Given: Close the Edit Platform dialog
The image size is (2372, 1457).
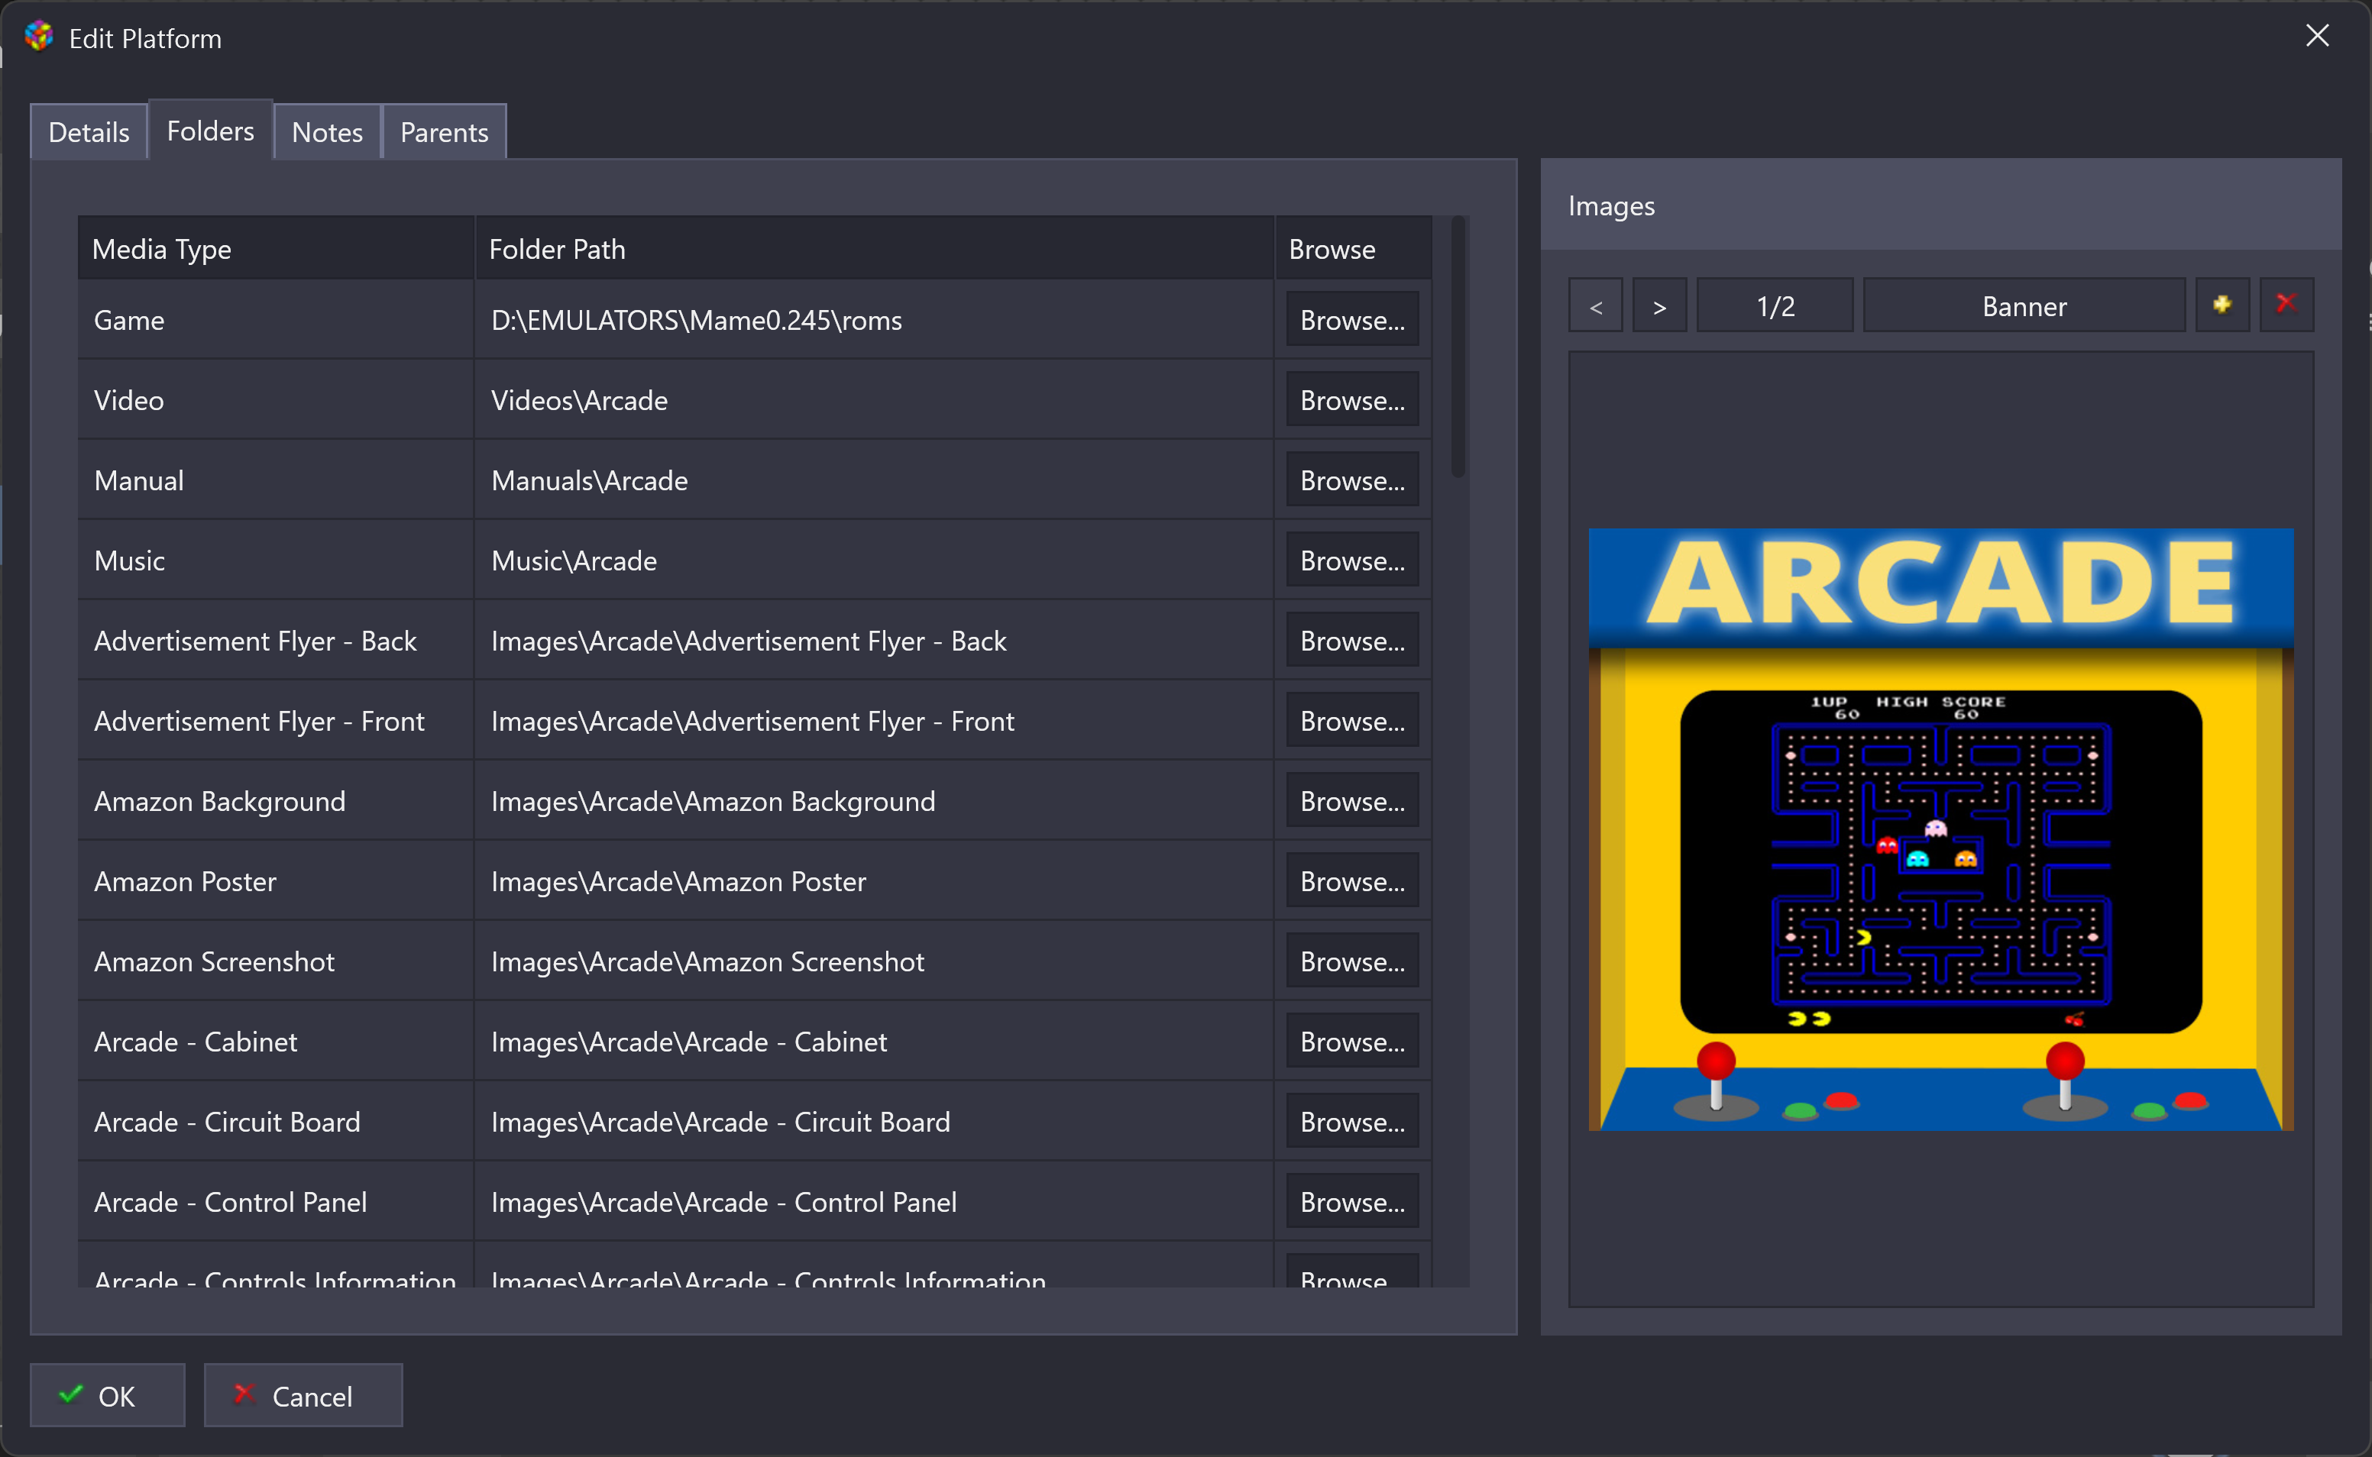Looking at the screenshot, I should pos(2317,36).
